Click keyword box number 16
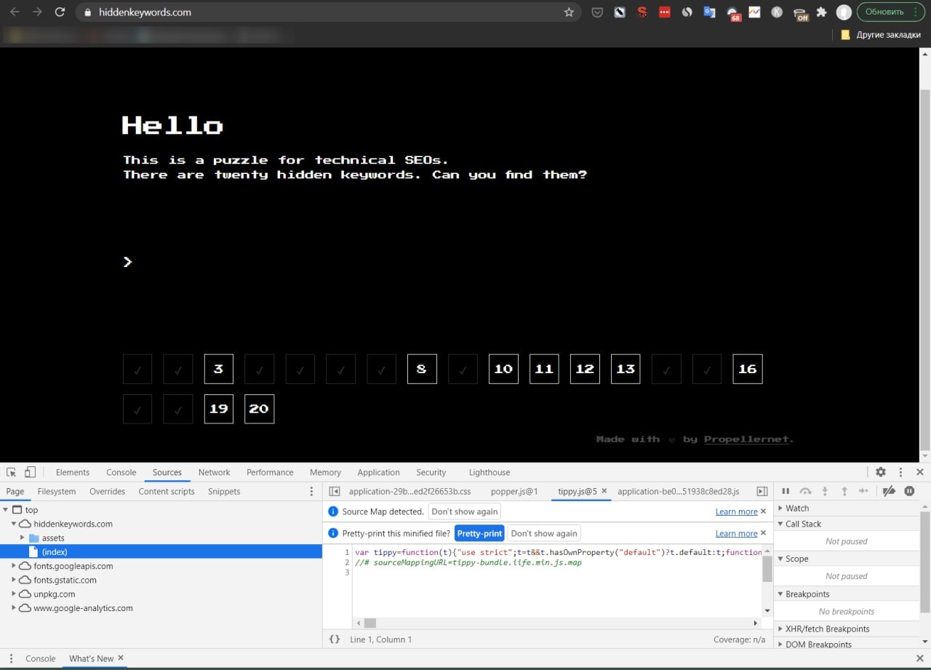 pyautogui.click(x=748, y=369)
